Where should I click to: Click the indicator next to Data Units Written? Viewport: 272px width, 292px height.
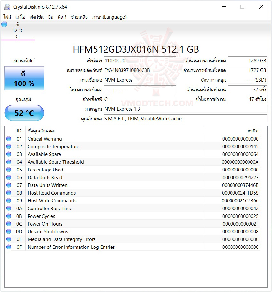[9, 185]
